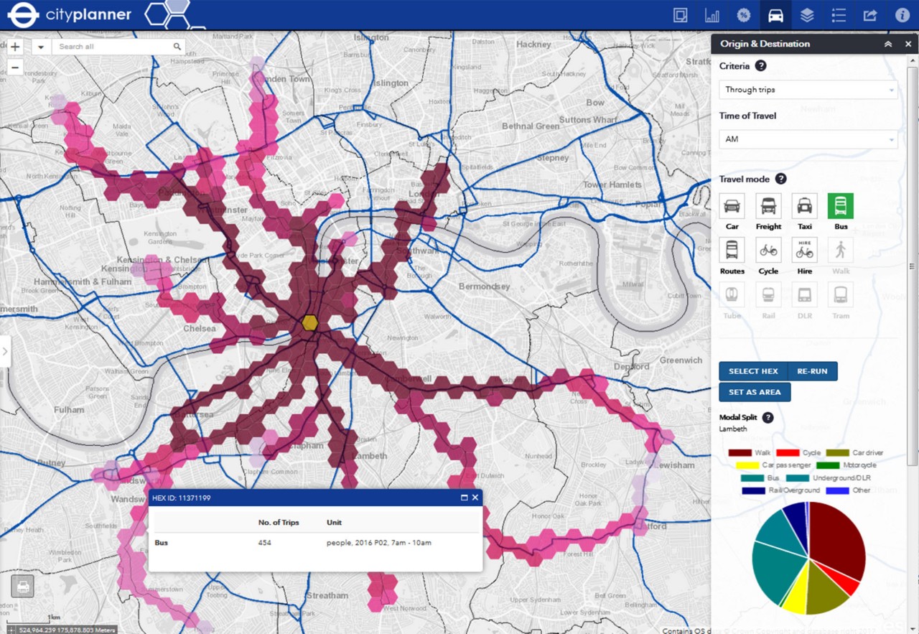The width and height of the screenshot is (919, 634).
Task: Click the RE-RUN button
Action: 812,371
